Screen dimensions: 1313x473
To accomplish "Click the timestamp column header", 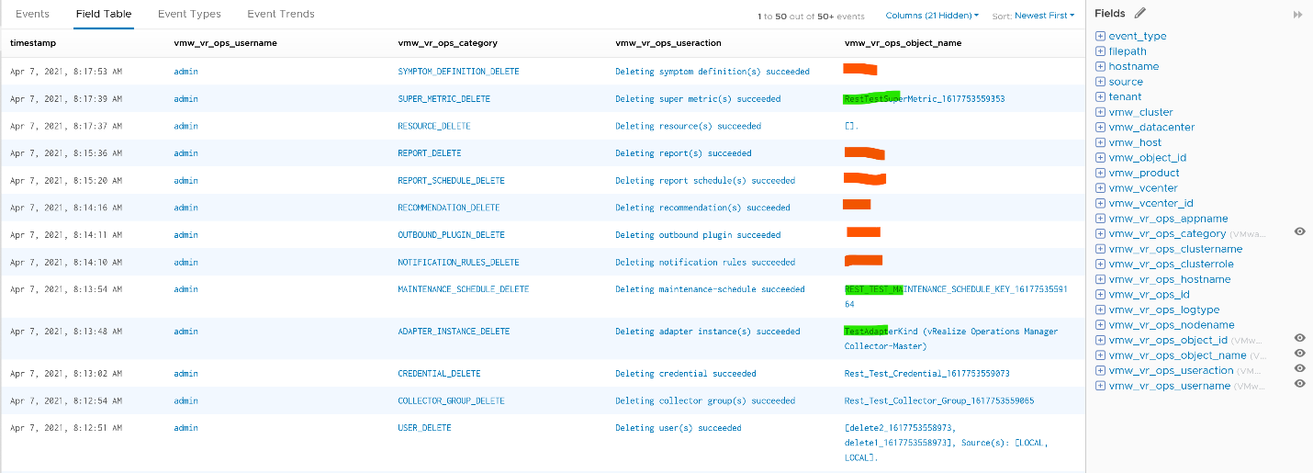I will (32, 43).
